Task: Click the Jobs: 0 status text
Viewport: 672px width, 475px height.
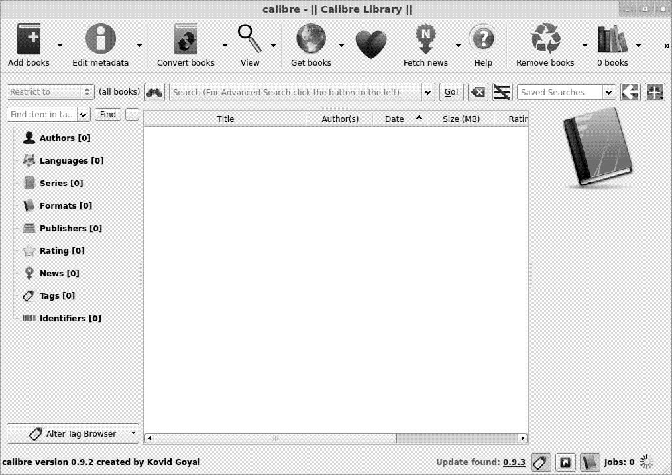Action: (619, 462)
